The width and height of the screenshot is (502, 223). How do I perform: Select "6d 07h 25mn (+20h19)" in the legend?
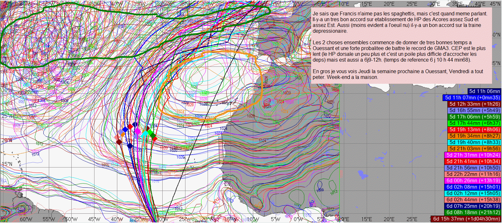(473, 206)
